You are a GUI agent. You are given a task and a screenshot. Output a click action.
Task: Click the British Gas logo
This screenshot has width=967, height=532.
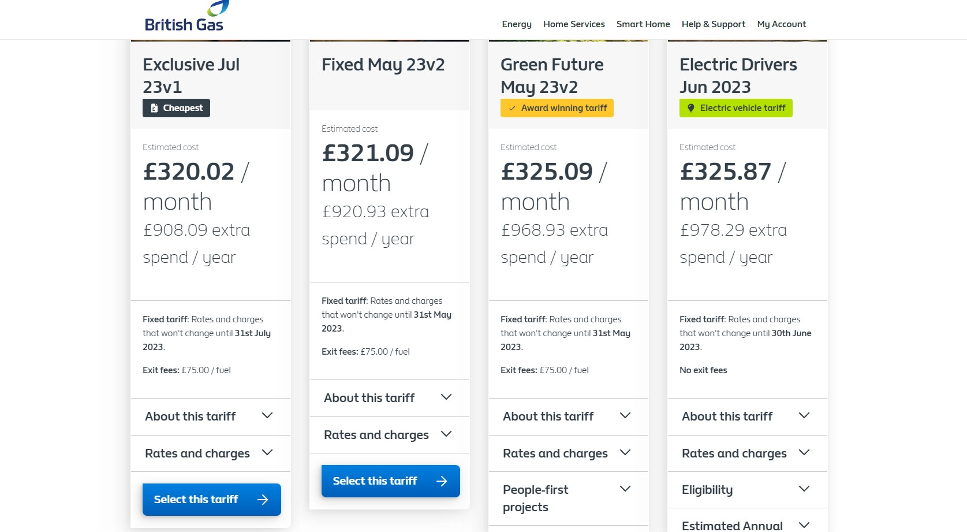point(184,18)
